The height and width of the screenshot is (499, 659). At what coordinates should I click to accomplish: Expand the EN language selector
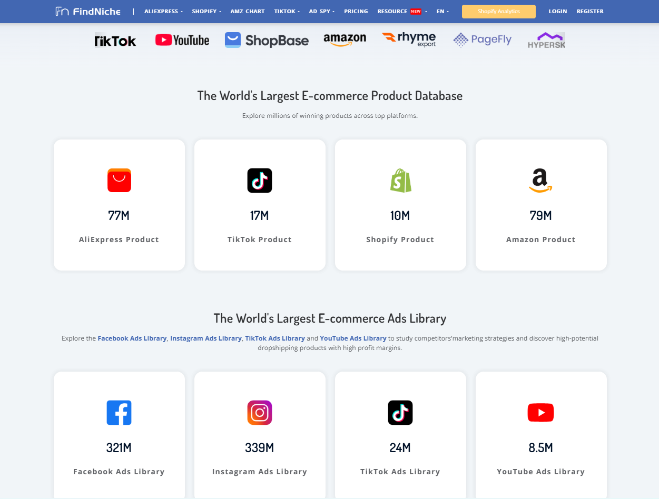click(x=442, y=11)
